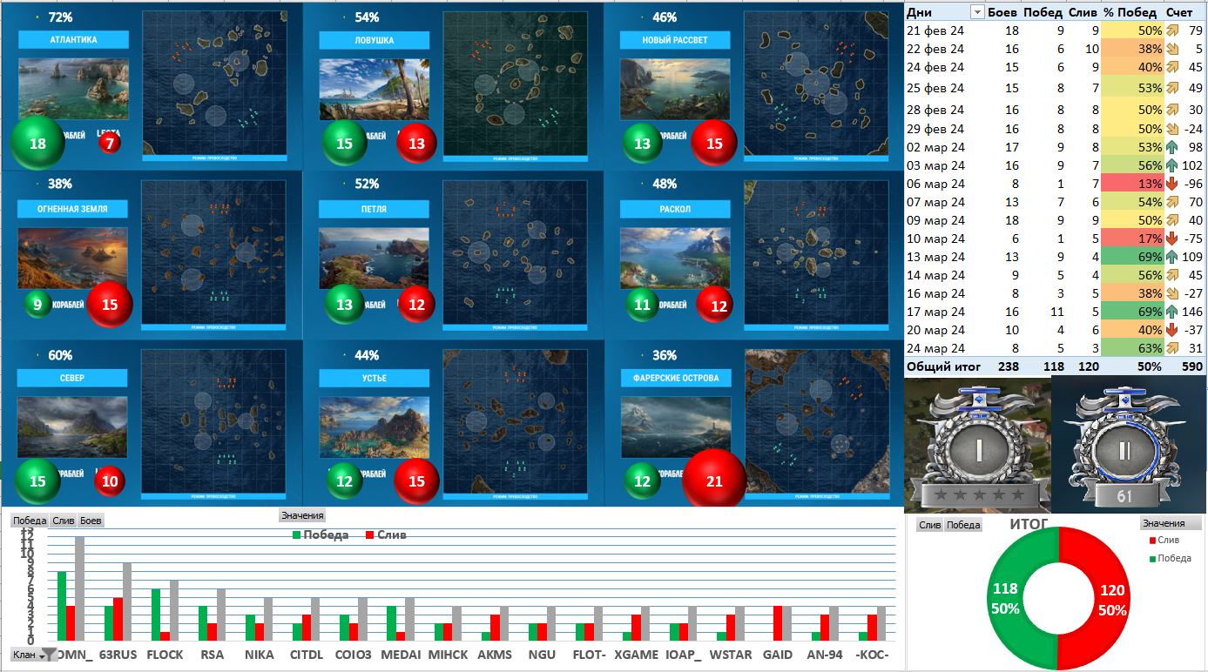Click the trend arrow icon for 16 мар 24
The image size is (1208, 672).
[1172, 293]
